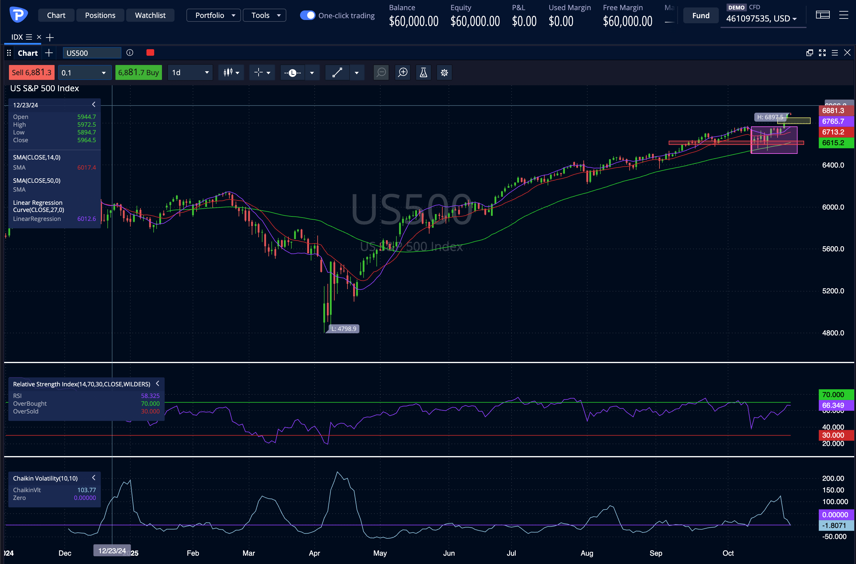Open the indicators flask icon
856x564 pixels.
click(x=423, y=72)
